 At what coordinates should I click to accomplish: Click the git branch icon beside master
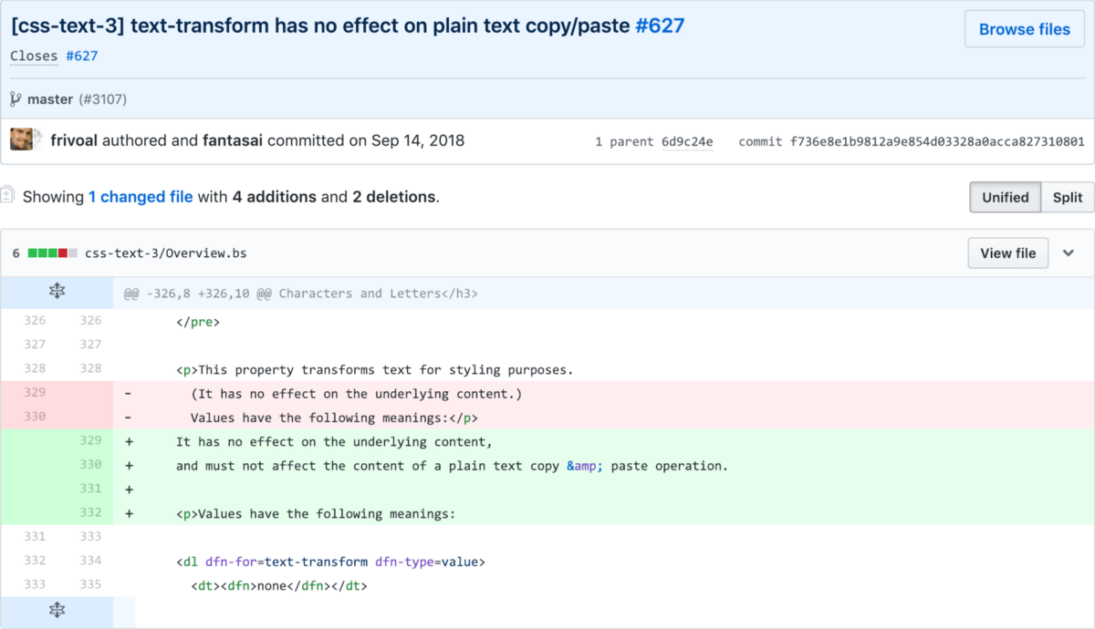(16, 98)
